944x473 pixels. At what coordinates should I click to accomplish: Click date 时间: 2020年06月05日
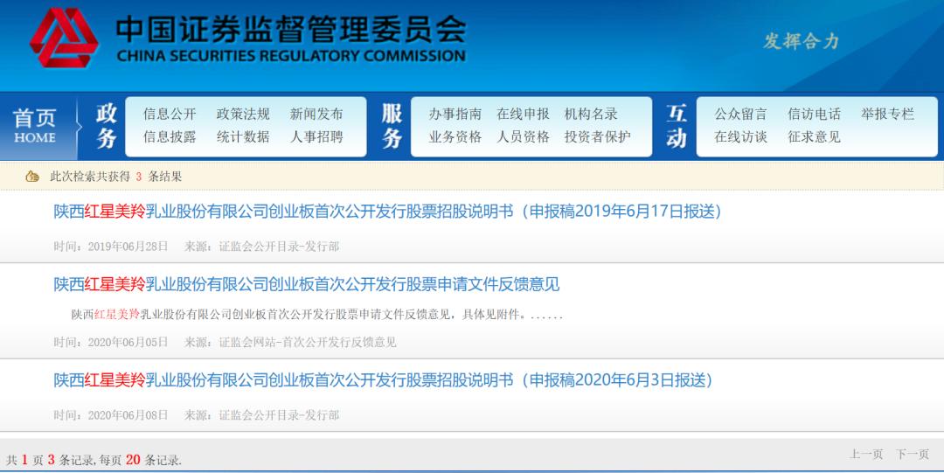[x=111, y=342]
